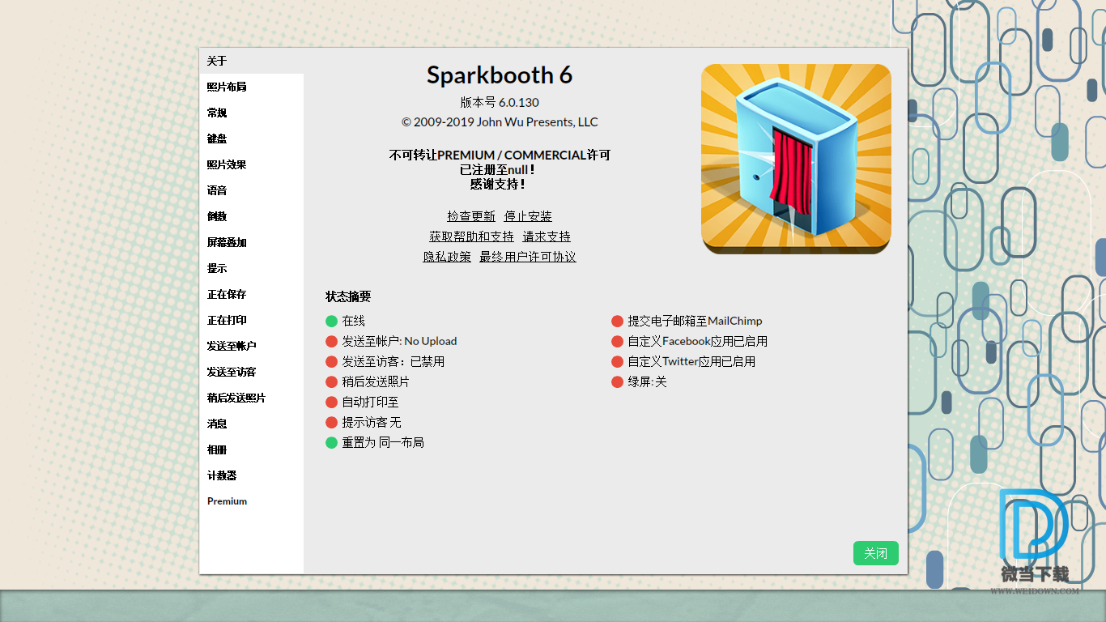Screen dimensions: 1106x622
Task: Select Premium in the sidebar
Action: pyautogui.click(x=251, y=501)
